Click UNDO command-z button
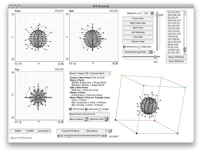This screenshot has height=152, width=204. point(39,131)
